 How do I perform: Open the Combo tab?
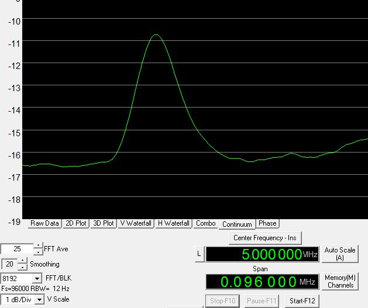click(206, 223)
